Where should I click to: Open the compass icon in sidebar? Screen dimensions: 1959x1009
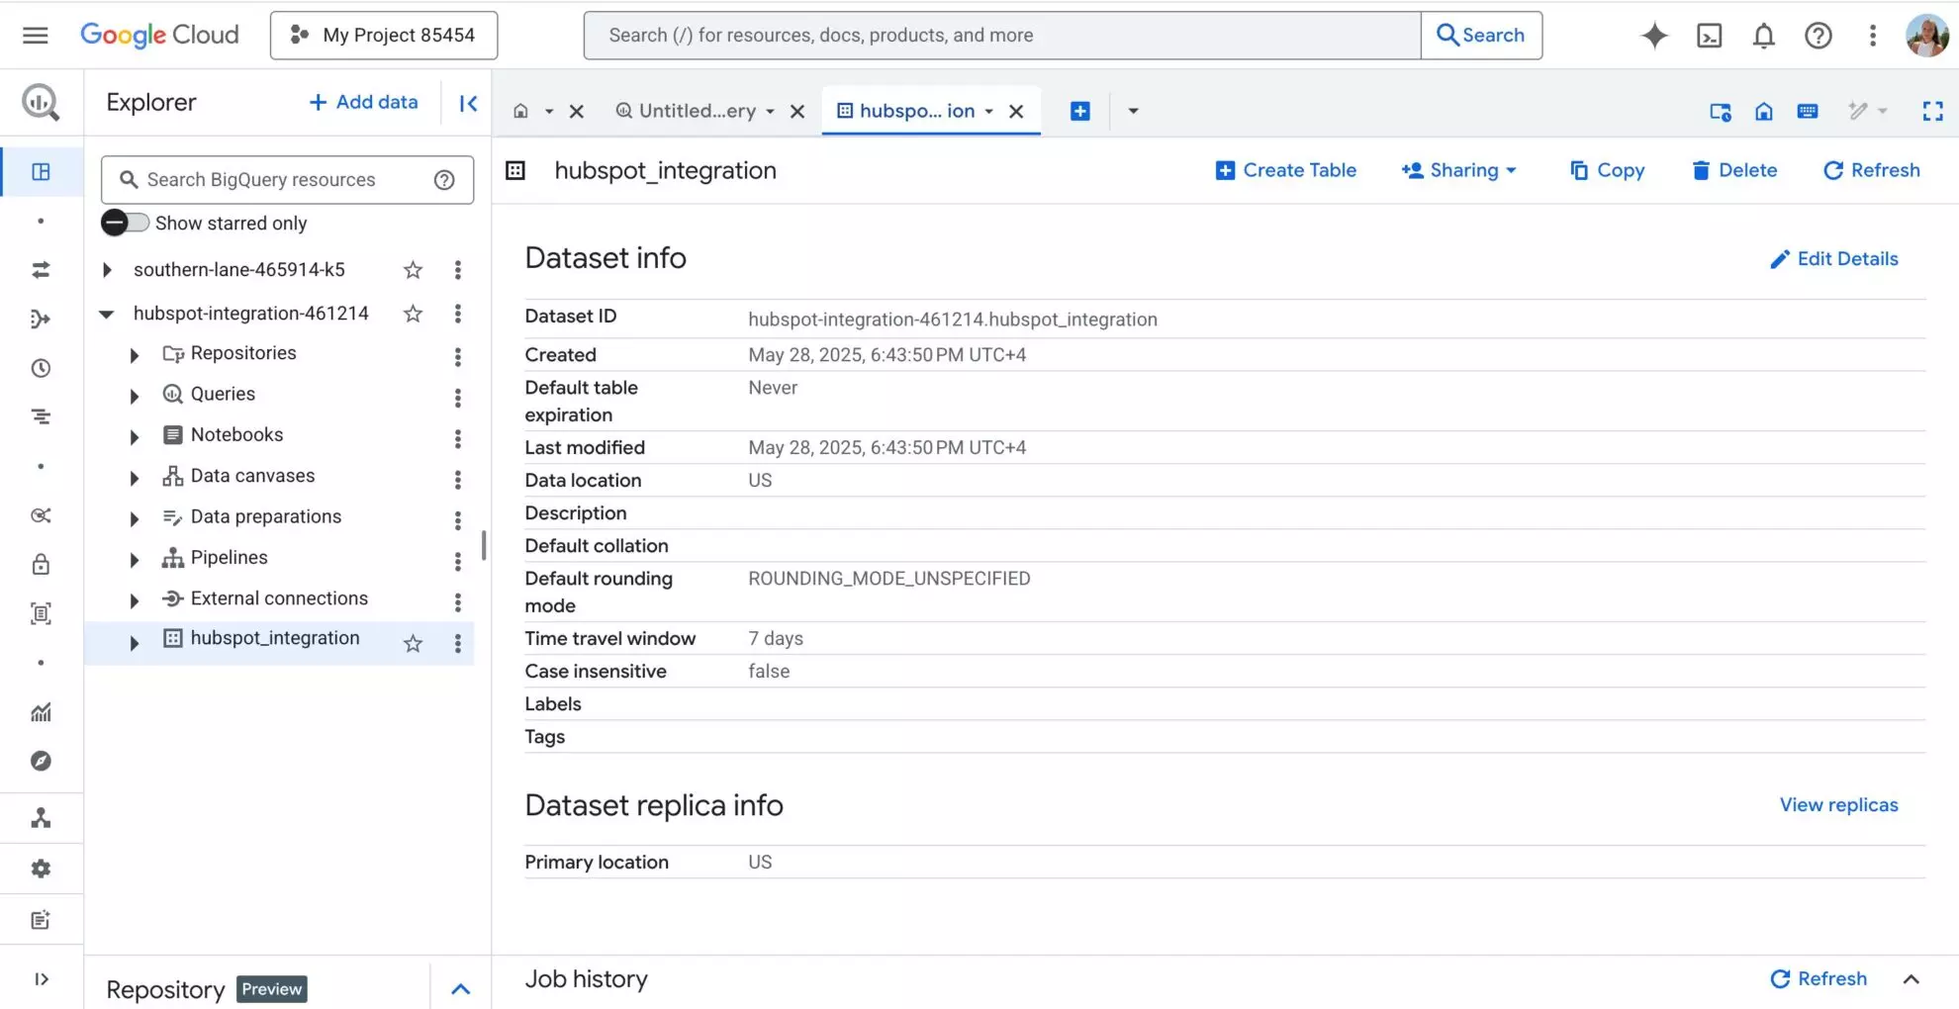coord(41,761)
